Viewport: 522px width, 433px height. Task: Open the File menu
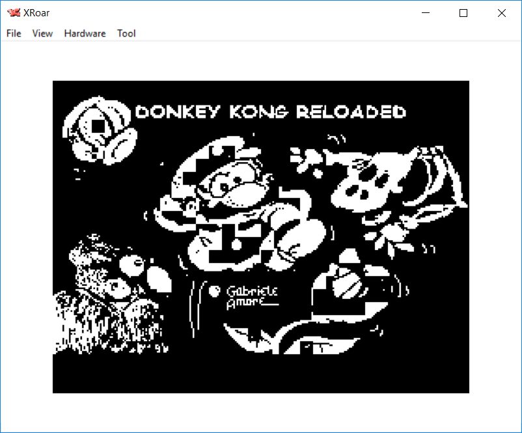(14, 33)
